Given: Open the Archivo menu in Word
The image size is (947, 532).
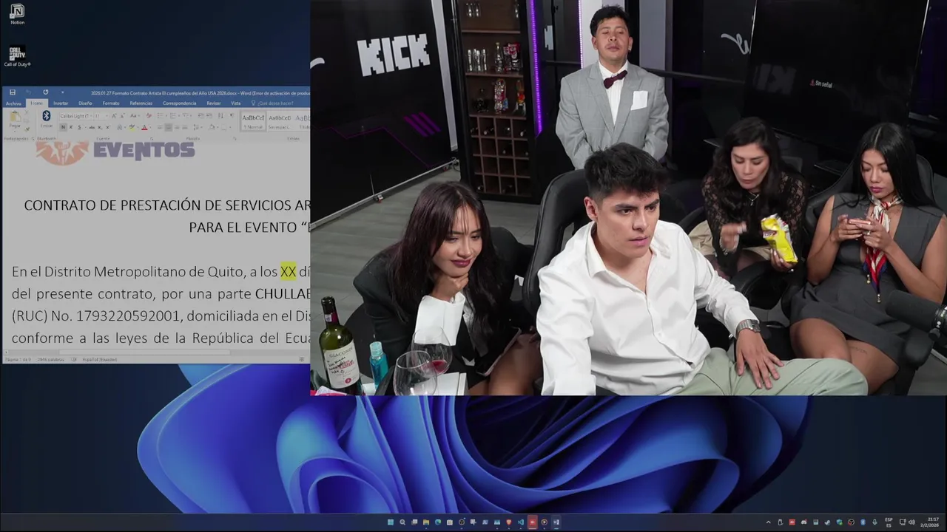Looking at the screenshot, I should 13,103.
